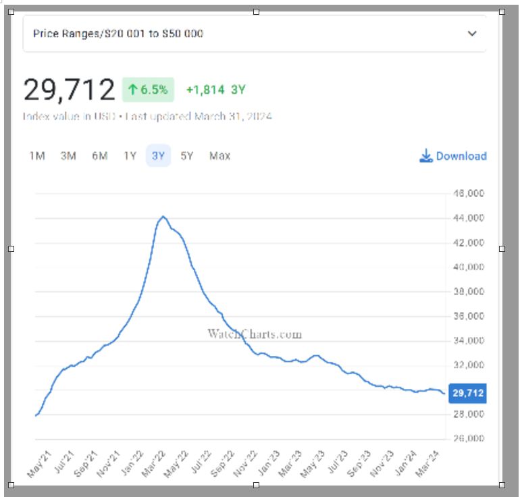Expand the Price Ranges dropdown chevron
The image size is (522, 497).
coord(472,34)
